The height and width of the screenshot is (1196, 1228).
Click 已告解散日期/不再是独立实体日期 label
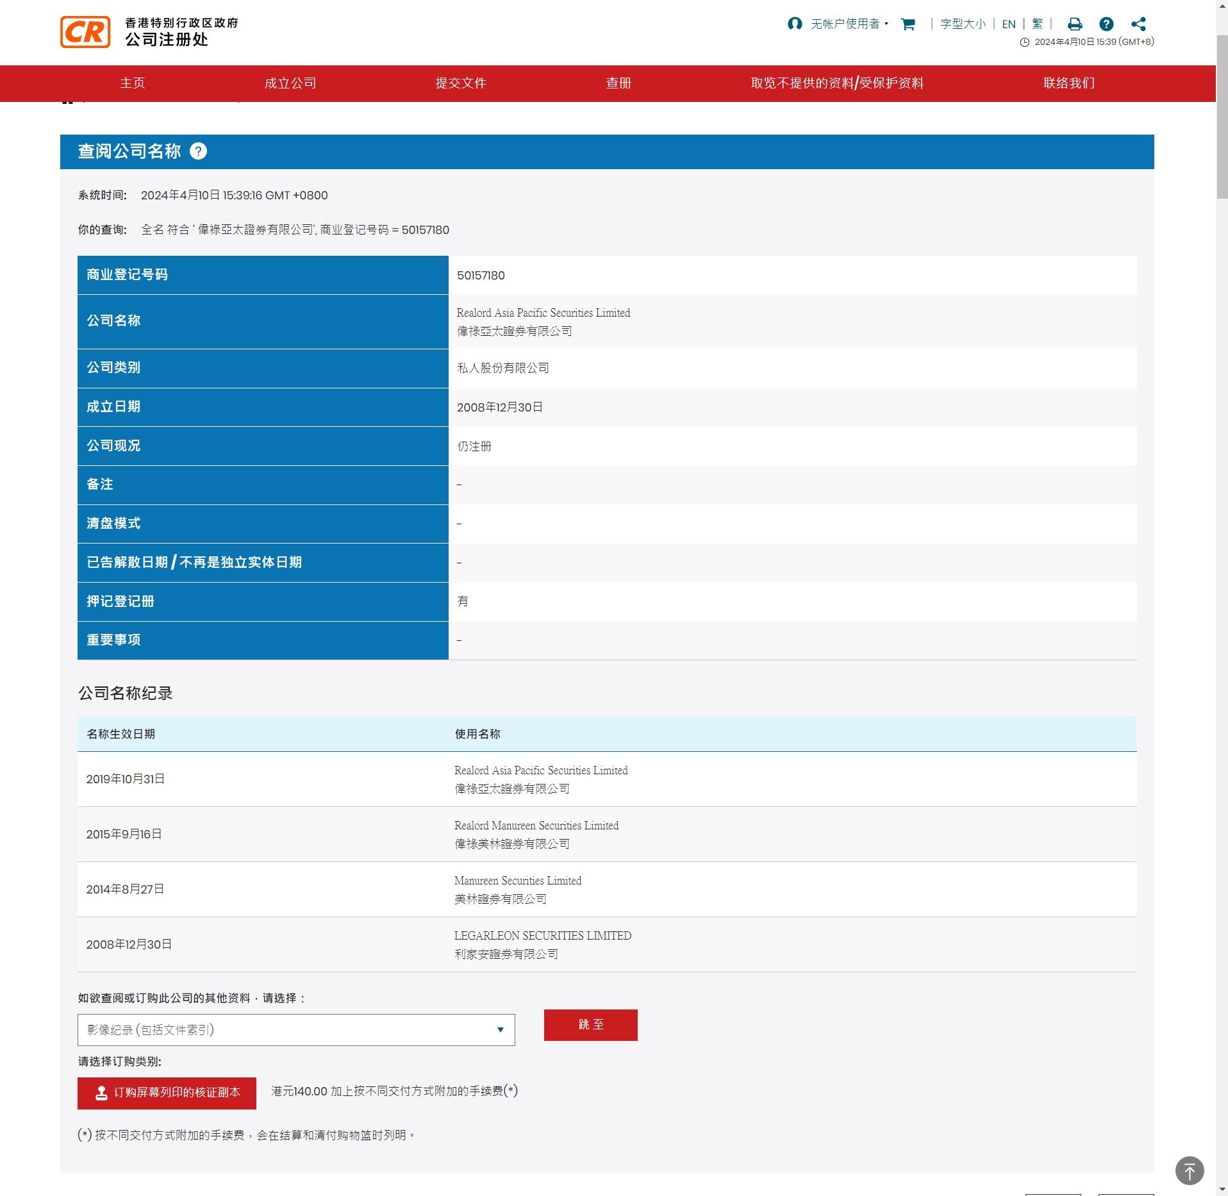click(194, 563)
